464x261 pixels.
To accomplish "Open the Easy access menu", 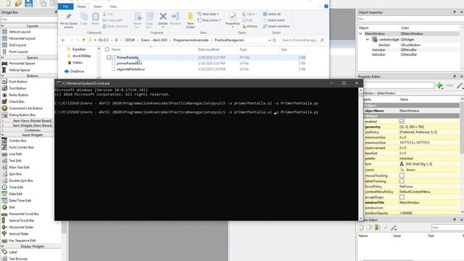I will click(x=210, y=20).
